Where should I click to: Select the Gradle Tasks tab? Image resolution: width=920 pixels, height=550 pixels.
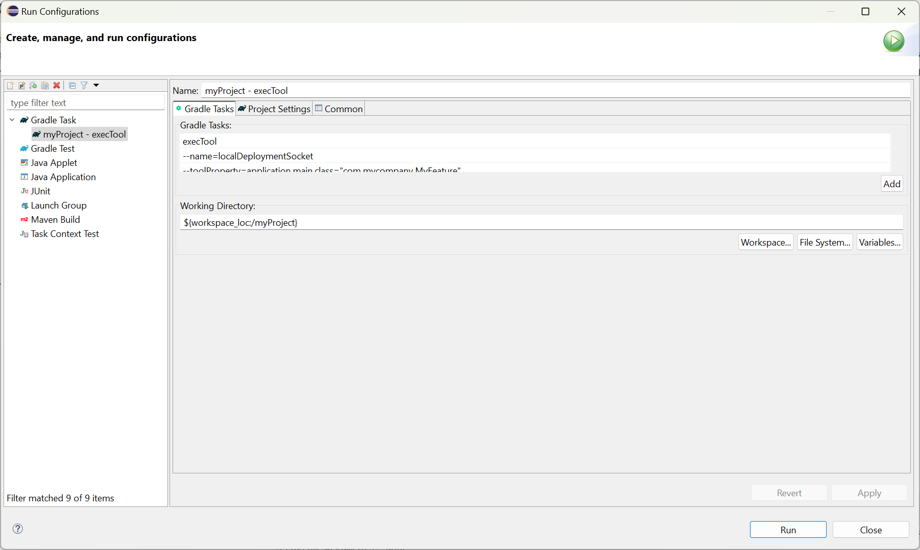click(205, 109)
